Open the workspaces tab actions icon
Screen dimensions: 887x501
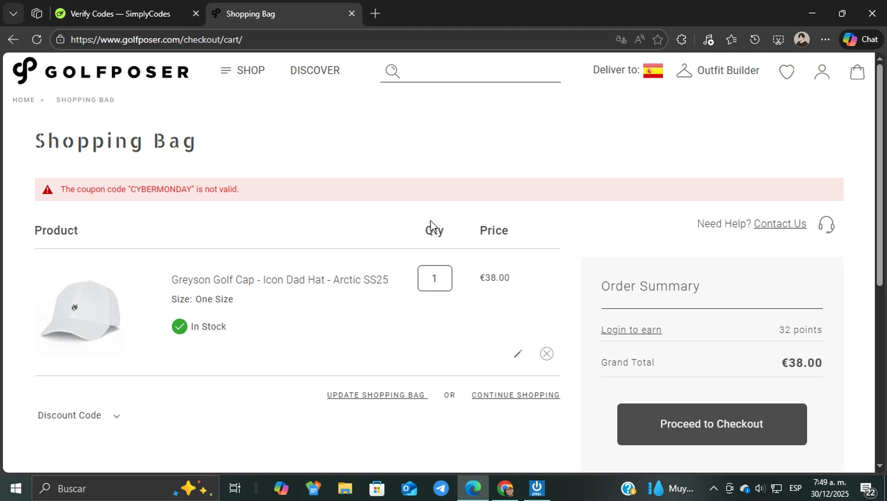37,14
